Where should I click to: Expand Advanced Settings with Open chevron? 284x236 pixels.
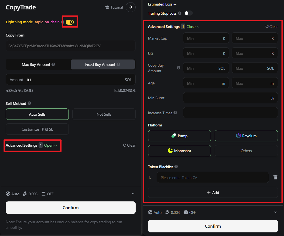tap(50, 146)
